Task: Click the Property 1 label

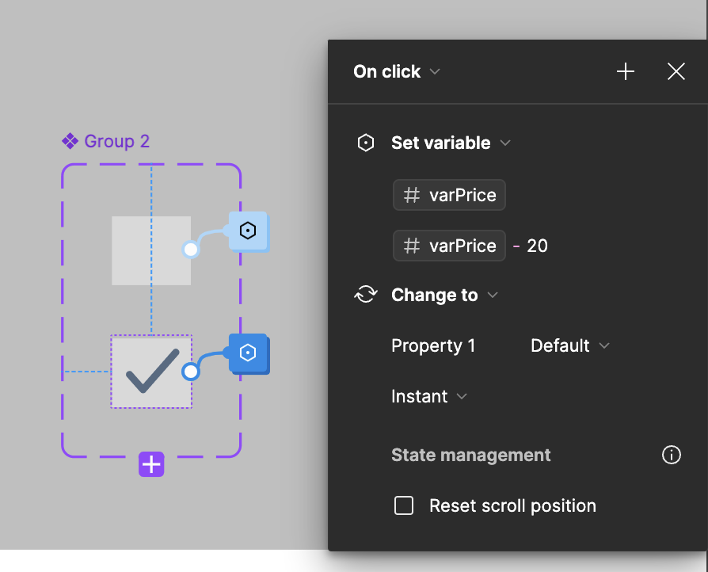Action: tap(433, 345)
